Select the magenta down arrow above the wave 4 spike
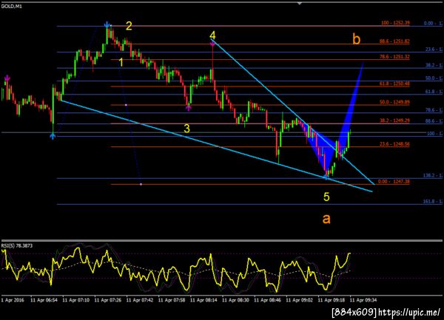Viewport: 444px width, 320px height. click(x=212, y=43)
